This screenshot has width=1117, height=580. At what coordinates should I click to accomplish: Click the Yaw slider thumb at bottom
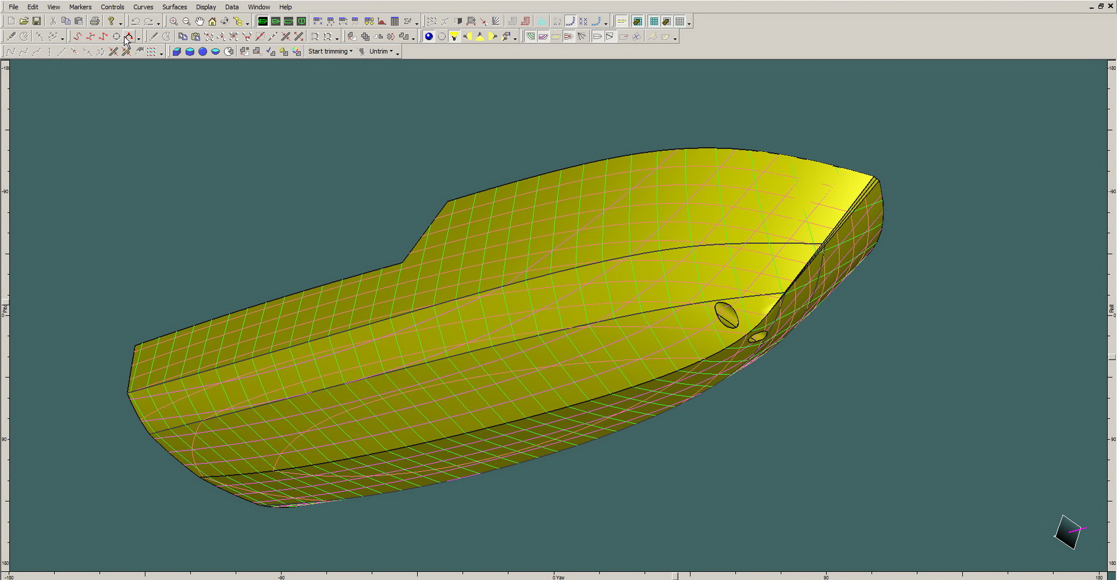click(675, 576)
